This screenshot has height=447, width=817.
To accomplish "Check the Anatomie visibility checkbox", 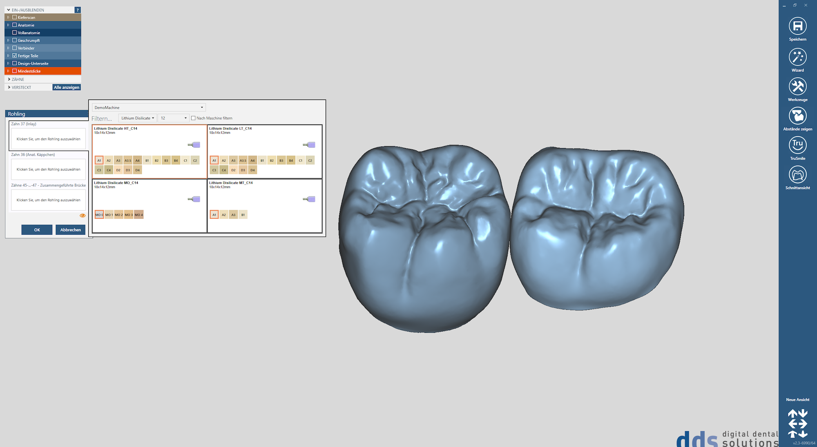I will click(14, 25).
